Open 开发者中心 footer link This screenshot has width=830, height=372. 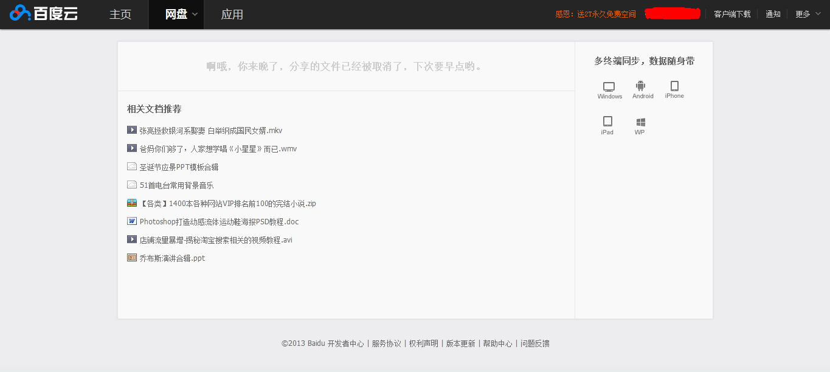(345, 343)
